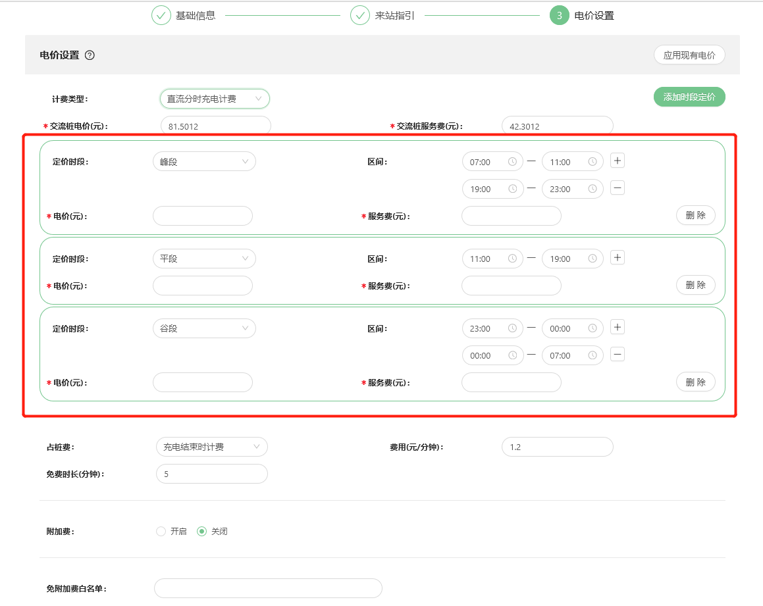
Task: Open 谷段 定价时段 dropdown
Action: coord(204,328)
